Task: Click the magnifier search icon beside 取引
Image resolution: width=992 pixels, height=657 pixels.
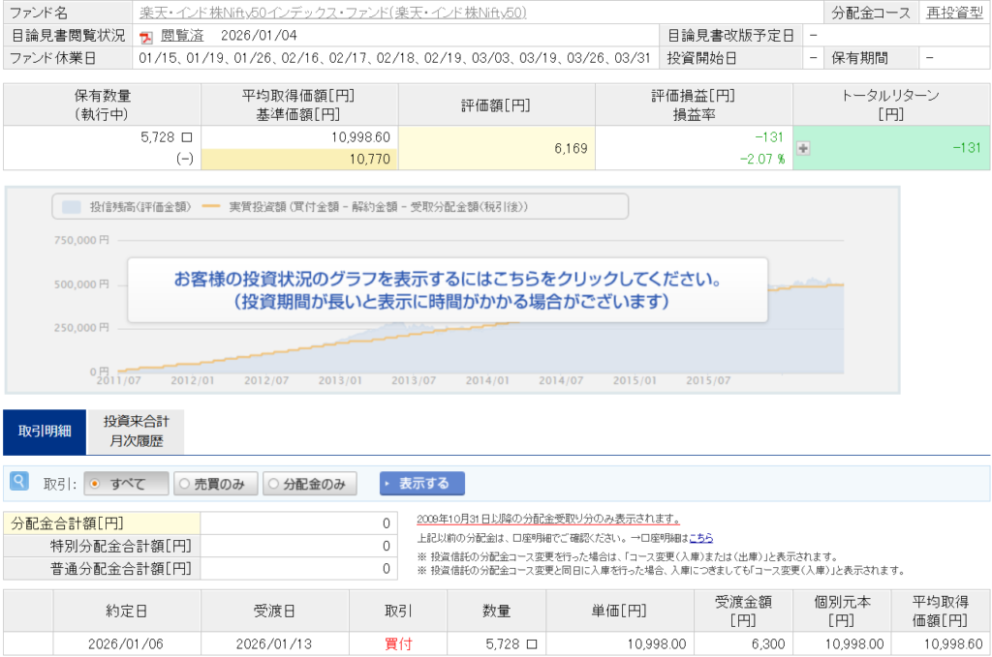Action: 18,481
